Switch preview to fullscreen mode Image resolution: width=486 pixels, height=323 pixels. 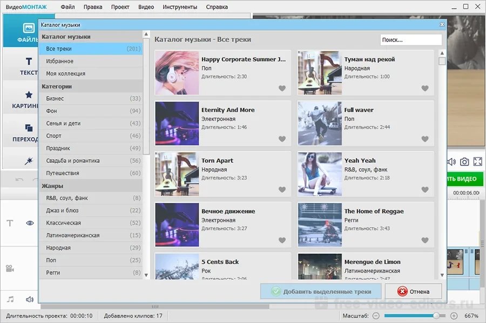477,162
